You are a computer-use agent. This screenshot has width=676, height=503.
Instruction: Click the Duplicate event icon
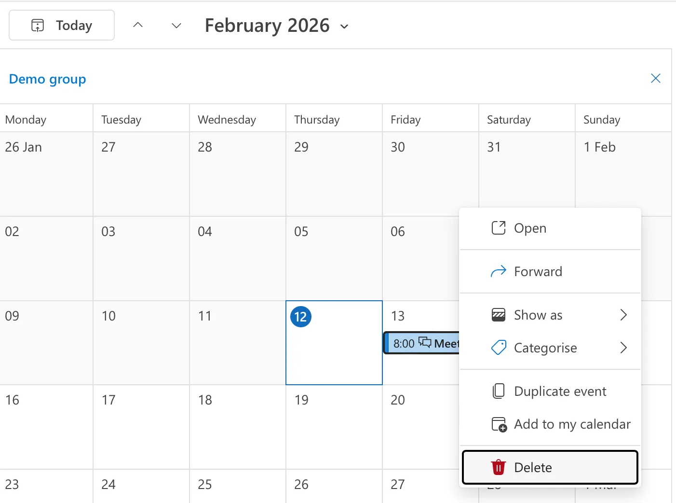498,391
